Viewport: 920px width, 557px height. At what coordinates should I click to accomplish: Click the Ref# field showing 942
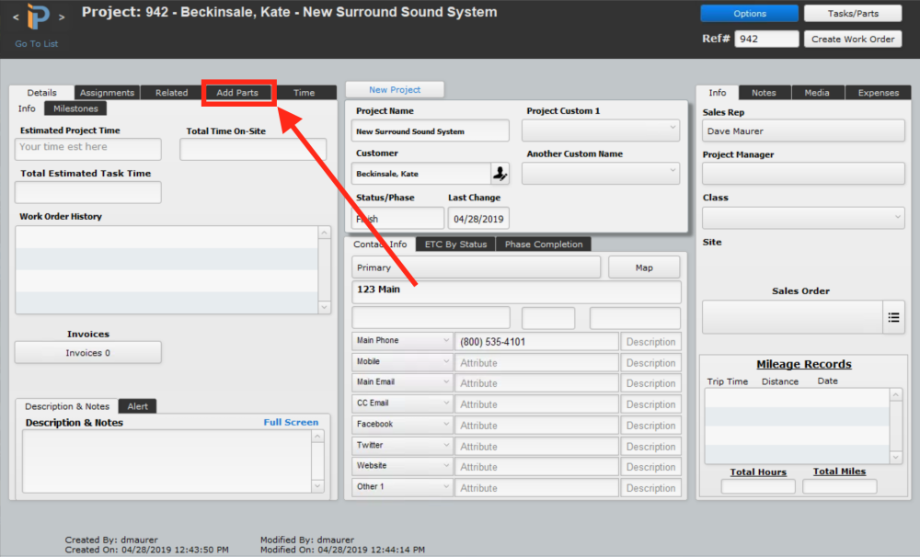coord(766,39)
